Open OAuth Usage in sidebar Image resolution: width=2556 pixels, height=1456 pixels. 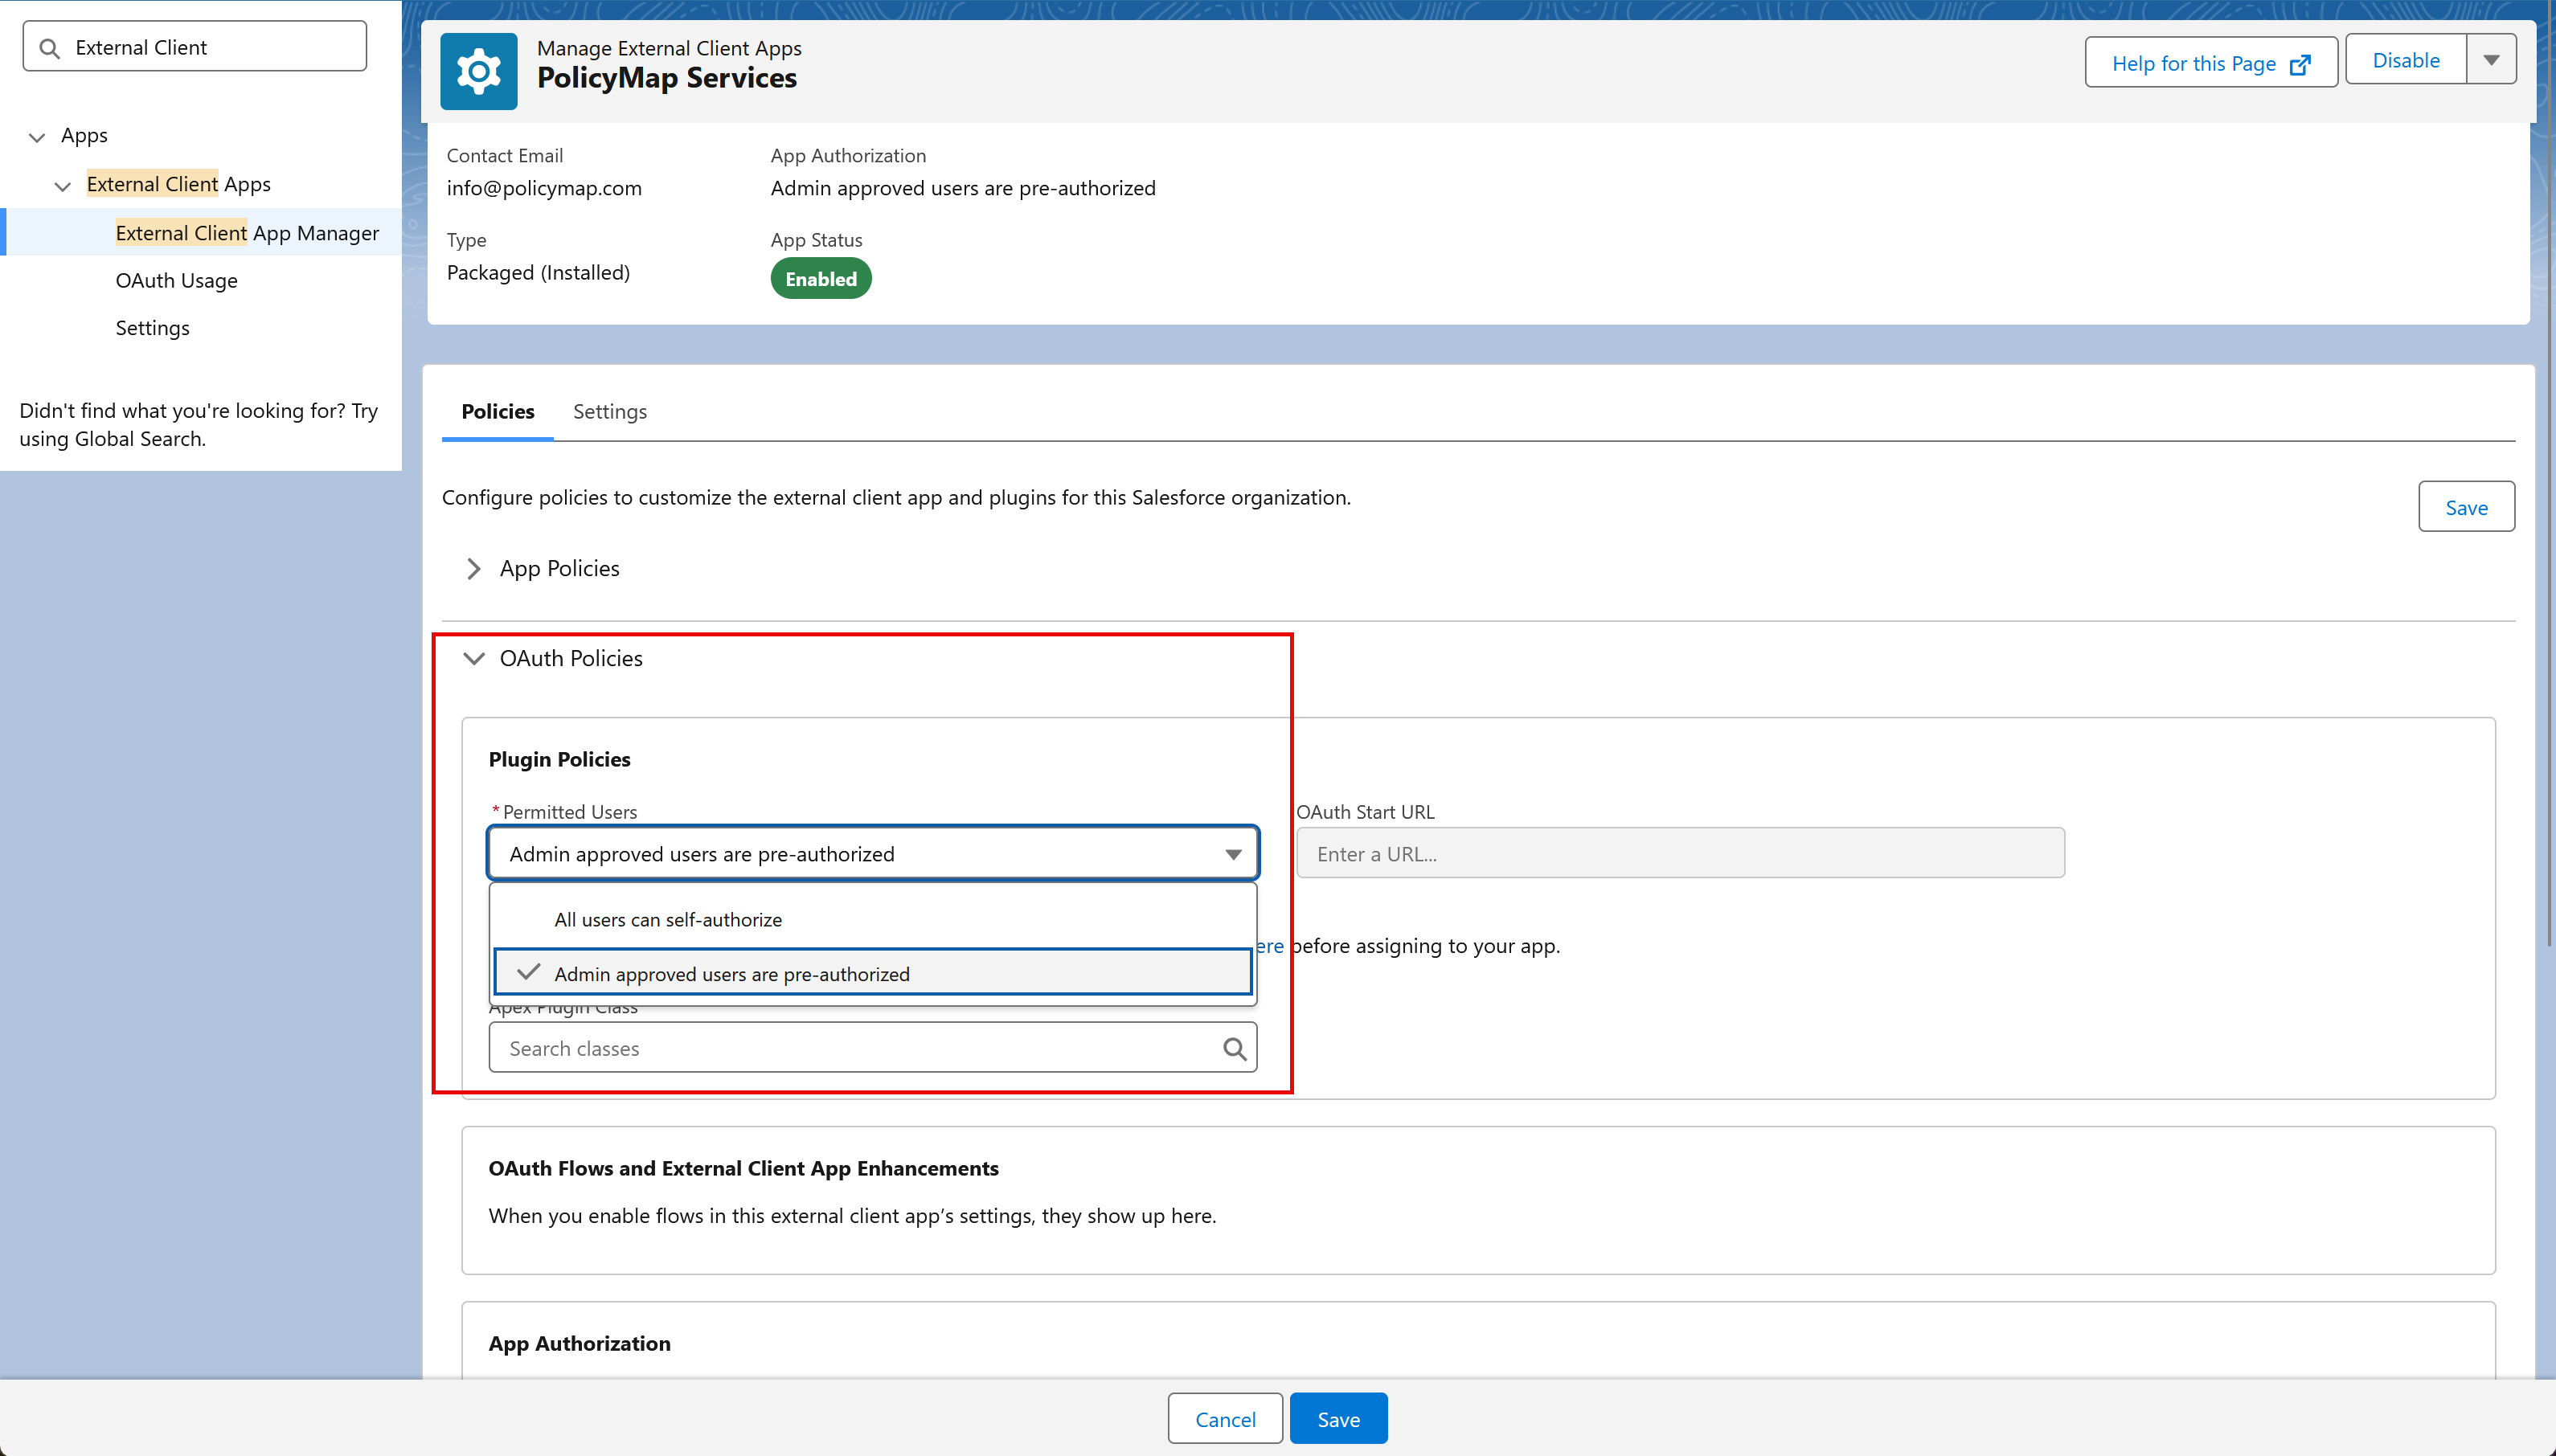click(176, 281)
